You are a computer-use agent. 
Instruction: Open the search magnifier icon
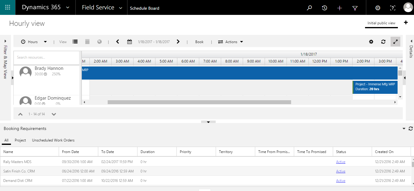pos(309,8)
